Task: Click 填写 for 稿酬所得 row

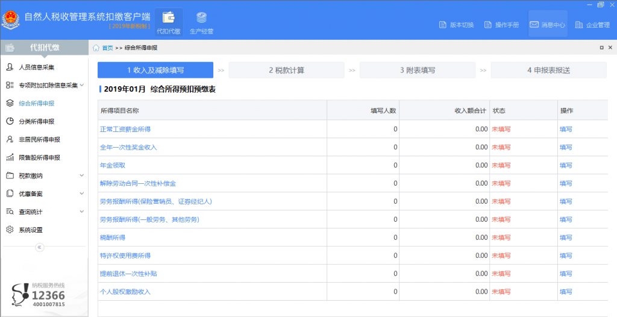Action: coord(566,237)
